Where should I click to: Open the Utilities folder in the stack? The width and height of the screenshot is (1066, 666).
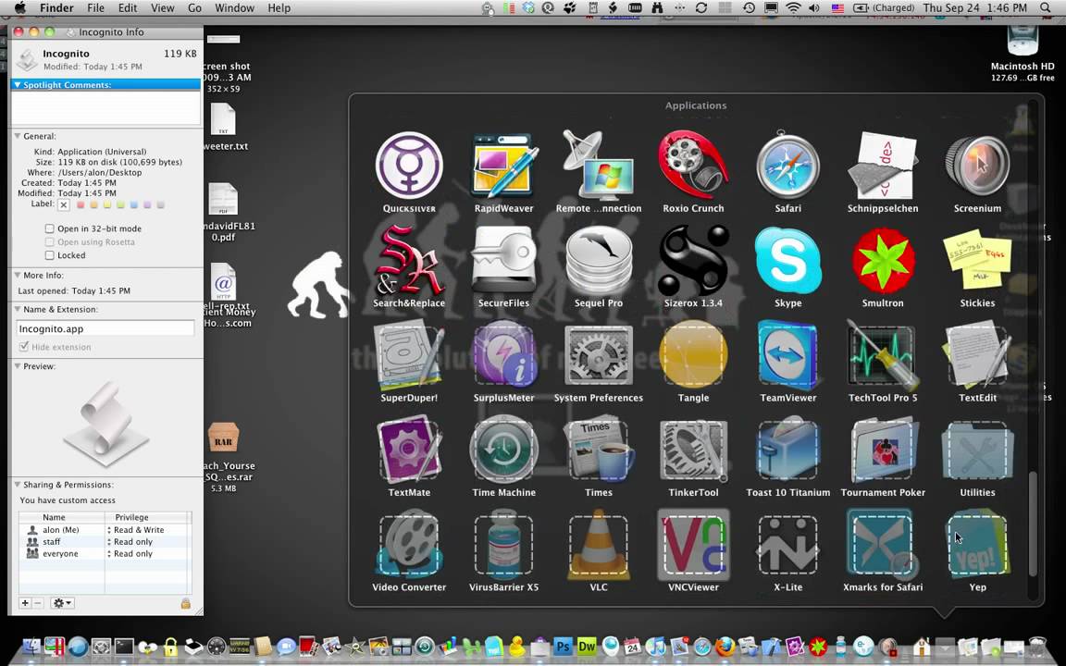click(977, 450)
